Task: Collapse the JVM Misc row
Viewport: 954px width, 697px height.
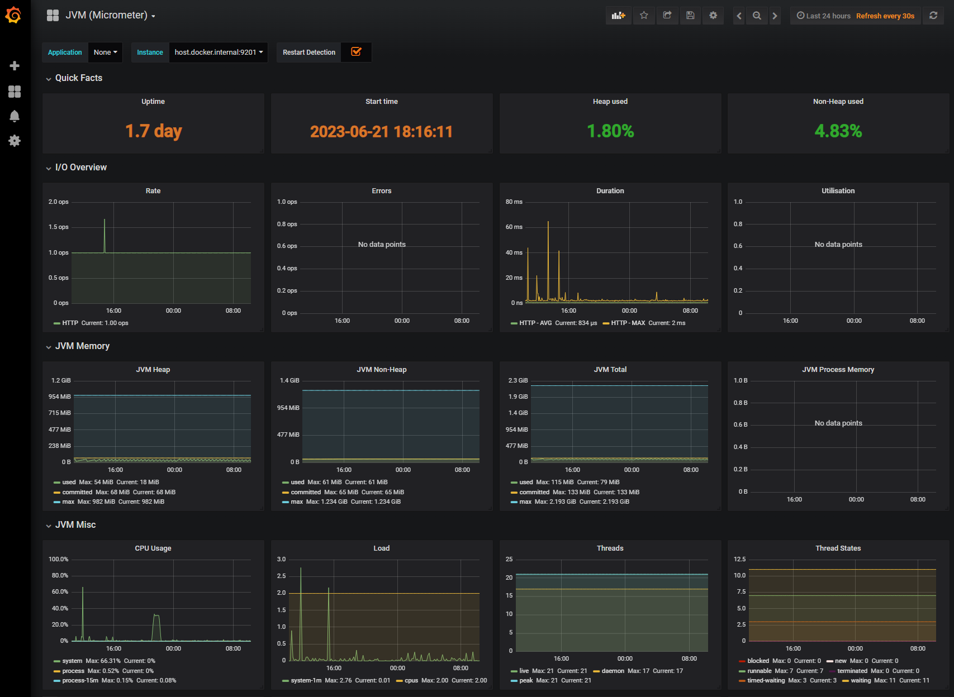Action: [70, 525]
